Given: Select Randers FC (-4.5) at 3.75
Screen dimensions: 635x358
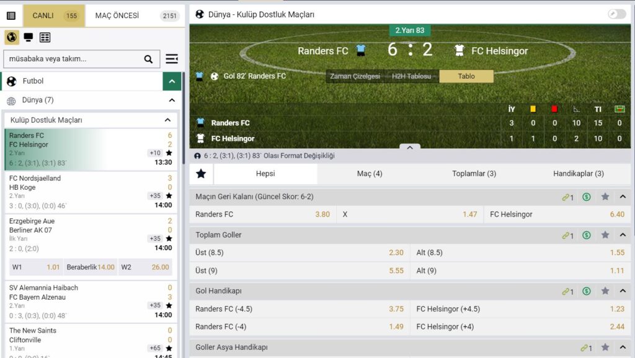Looking at the screenshot, I should (300, 309).
